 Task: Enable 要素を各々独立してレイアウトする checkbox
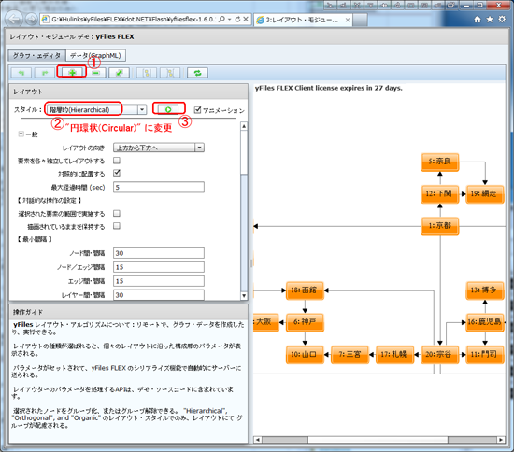click(x=117, y=161)
